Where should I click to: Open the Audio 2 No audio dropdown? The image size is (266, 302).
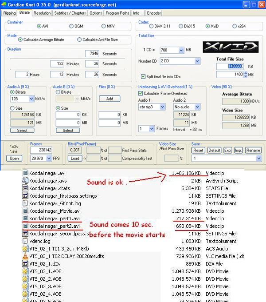point(197,107)
